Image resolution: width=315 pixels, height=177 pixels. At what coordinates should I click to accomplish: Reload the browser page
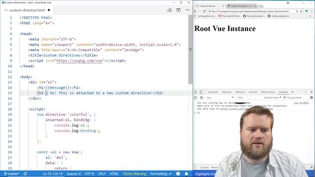point(204,11)
